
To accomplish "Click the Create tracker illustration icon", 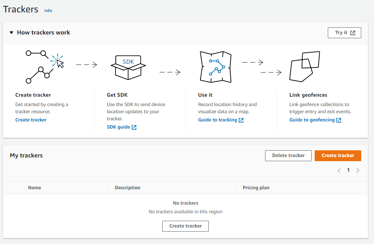I will tap(45, 67).
